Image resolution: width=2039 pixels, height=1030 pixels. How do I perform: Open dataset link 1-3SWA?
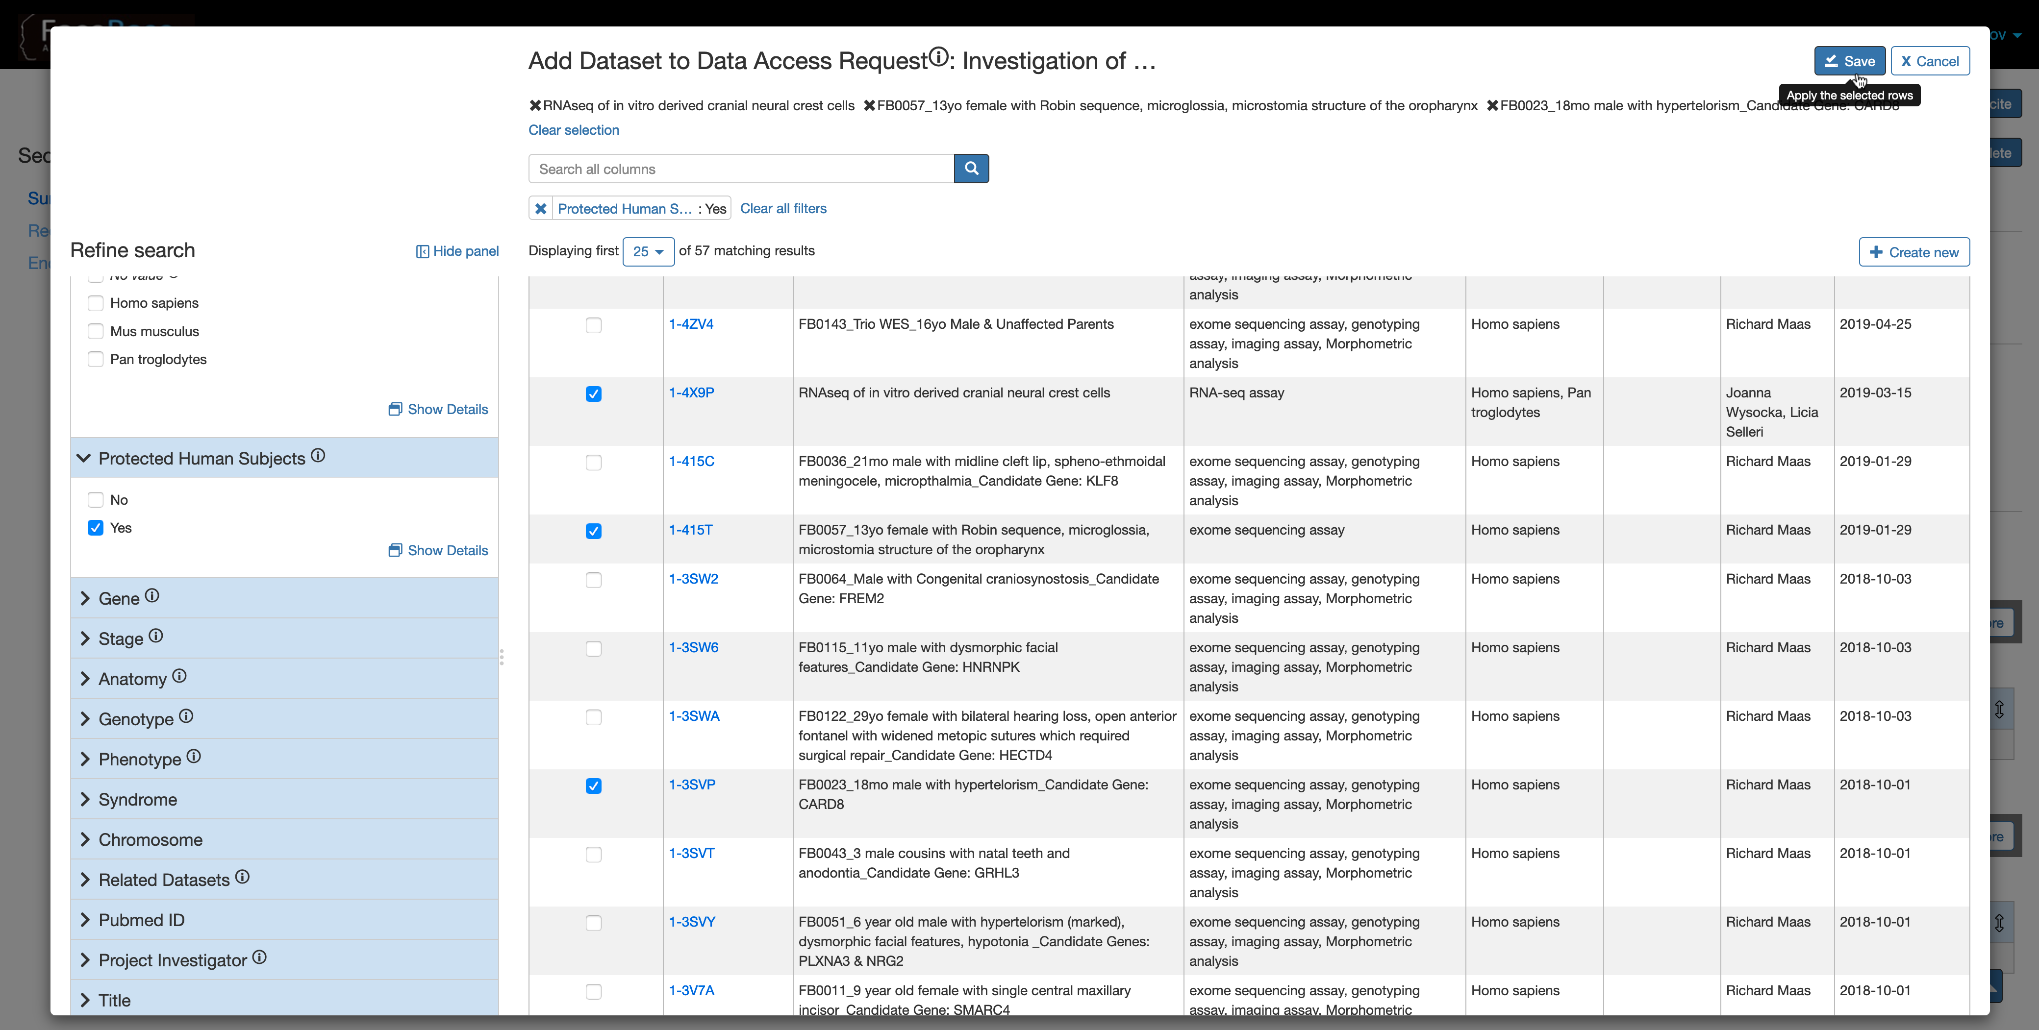click(x=694, y=717)
